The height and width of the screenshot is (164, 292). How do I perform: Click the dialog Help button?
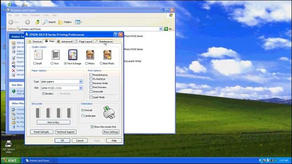114,141
